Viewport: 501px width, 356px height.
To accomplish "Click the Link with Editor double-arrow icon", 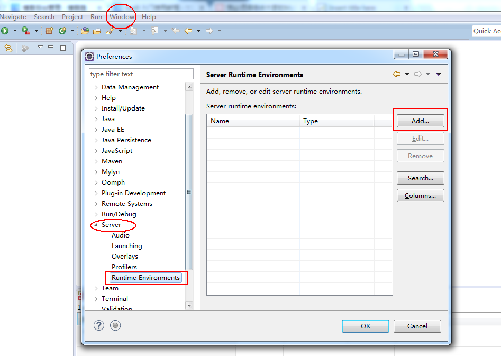I will coord(8,48).
